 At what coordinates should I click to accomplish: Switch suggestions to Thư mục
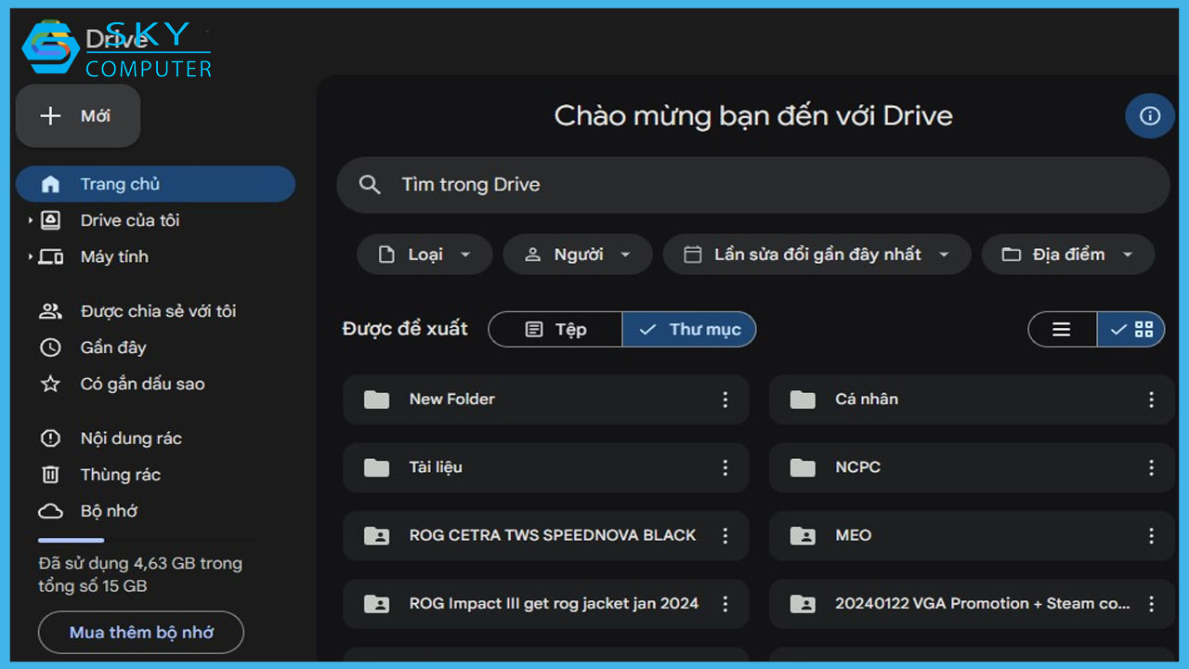(689, 329)
